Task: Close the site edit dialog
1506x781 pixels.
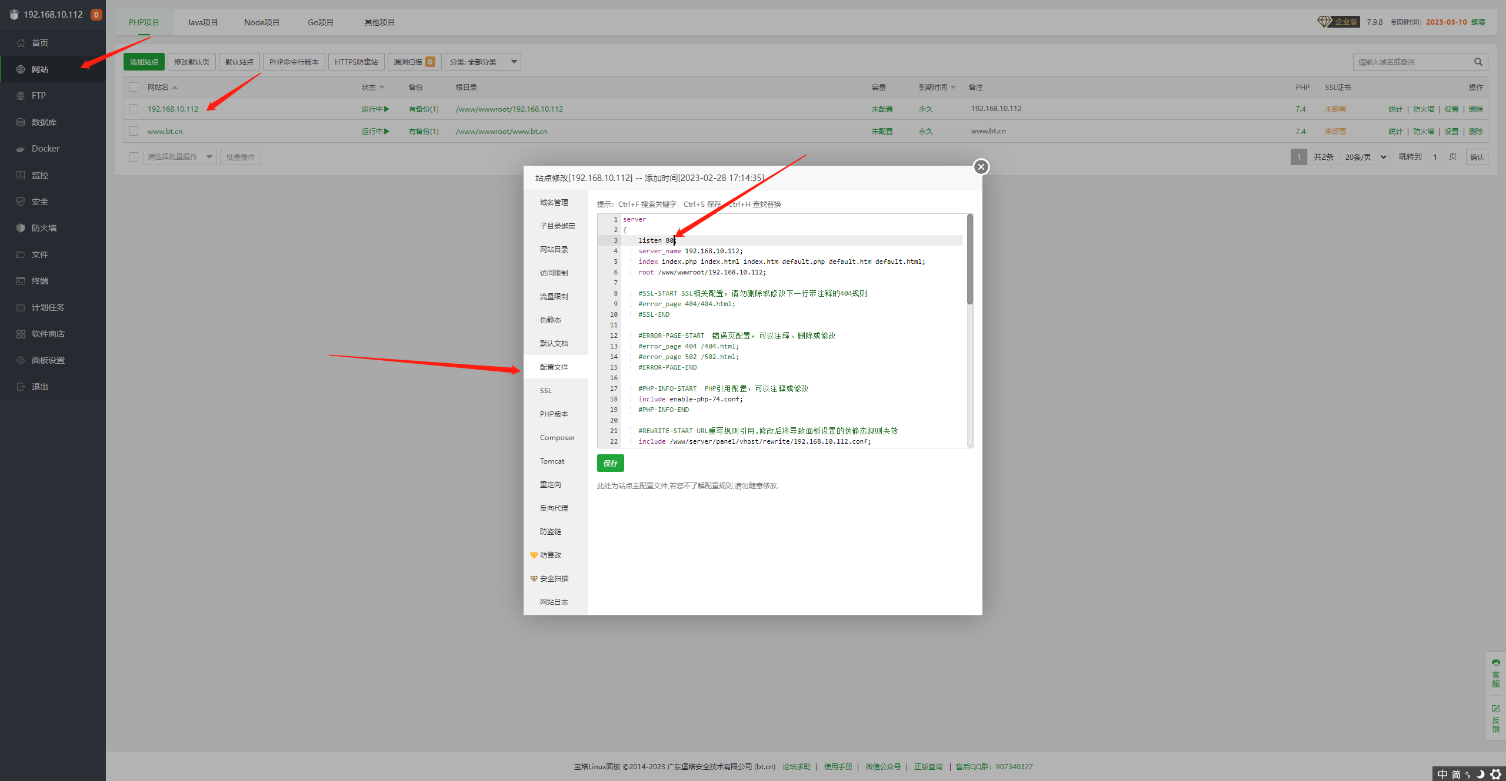Action: tap(981, 167)
